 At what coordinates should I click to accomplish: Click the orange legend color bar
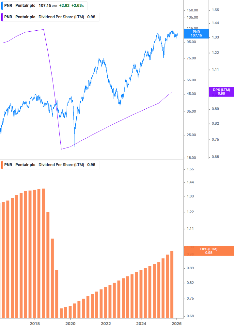pos(2,165)
